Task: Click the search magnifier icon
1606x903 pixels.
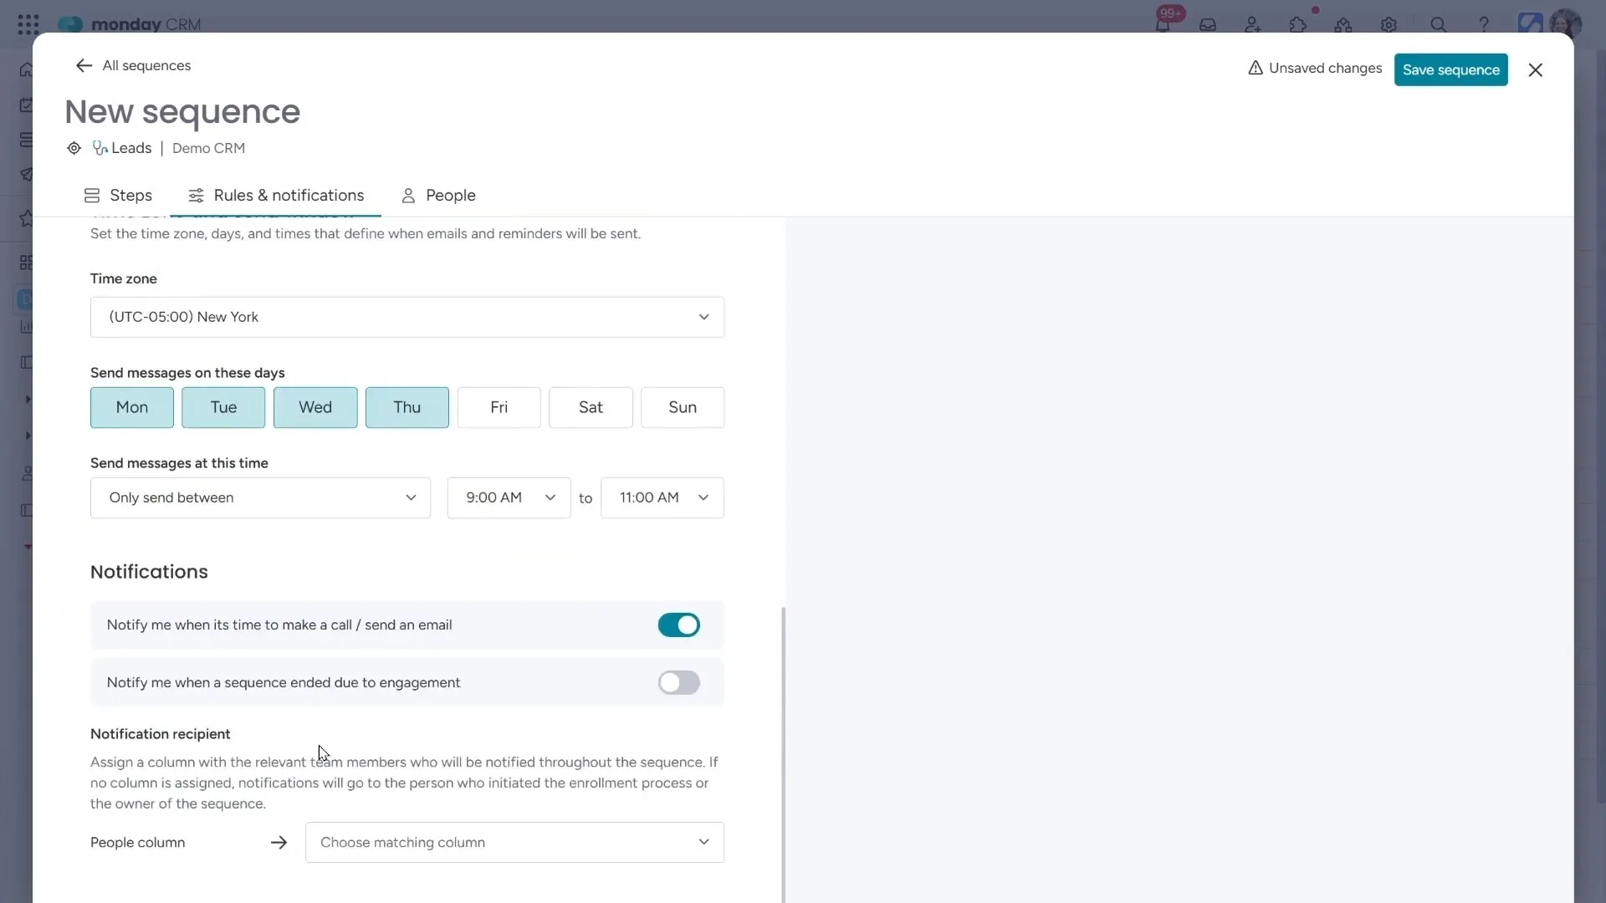Action: [1438, 25]
